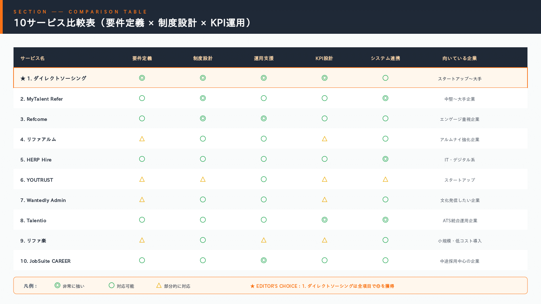
Task: Select the ★ 1. ダイレクトソーシング row name
Action: click(53, 78)
